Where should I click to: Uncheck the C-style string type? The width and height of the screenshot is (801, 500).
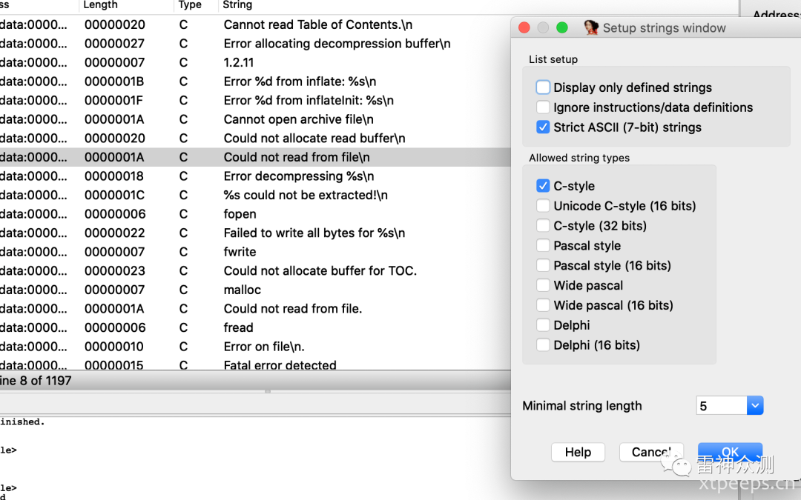tap(543, 186)
